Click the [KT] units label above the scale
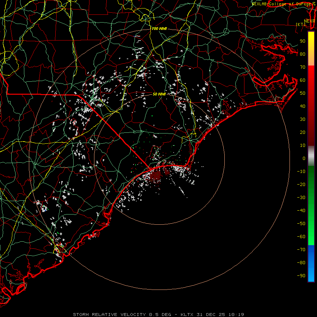Image resolution: width=317 pixels, height=317 pixels. [301, 24]
